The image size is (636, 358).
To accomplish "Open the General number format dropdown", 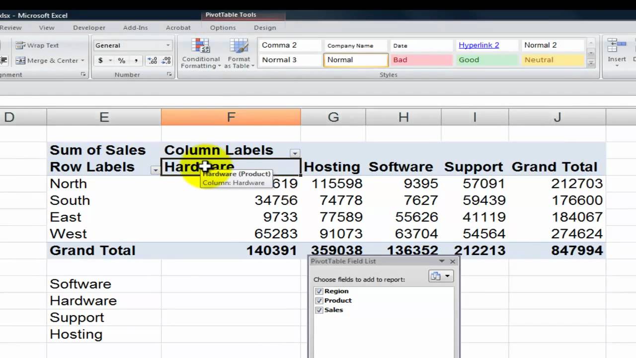I will 168,45.
